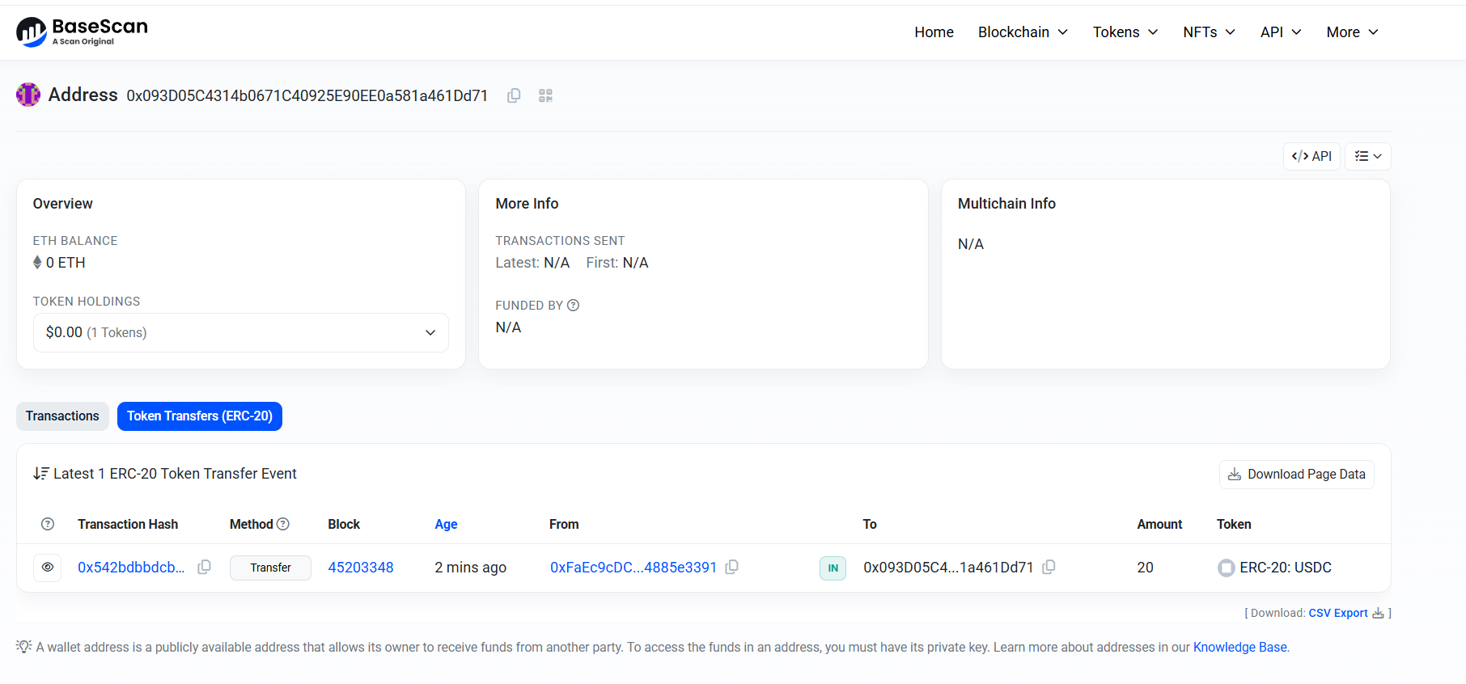Screen dimensions: 1466x684
Task: Click the 0 ETH balance value
Action: click(x=66, y=263)
